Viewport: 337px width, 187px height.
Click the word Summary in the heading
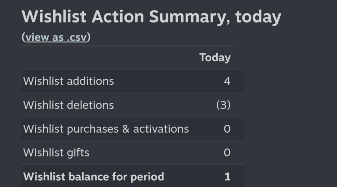(x=189, y=17)
